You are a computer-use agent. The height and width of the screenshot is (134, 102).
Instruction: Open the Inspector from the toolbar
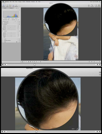coord(4,5)
